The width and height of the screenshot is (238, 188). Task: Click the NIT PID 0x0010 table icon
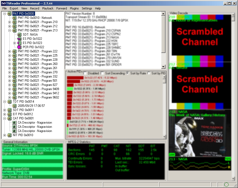pos(10,135)
